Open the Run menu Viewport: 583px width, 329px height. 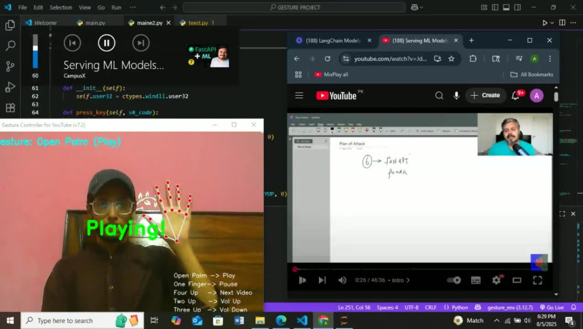tap(117, 8)
